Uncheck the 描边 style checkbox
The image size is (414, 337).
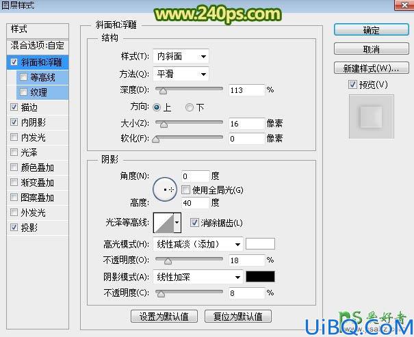[14, 107]
